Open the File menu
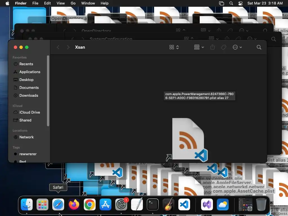Image resolution: width=288 pixels, height=216 pixels. click(35, 3)
